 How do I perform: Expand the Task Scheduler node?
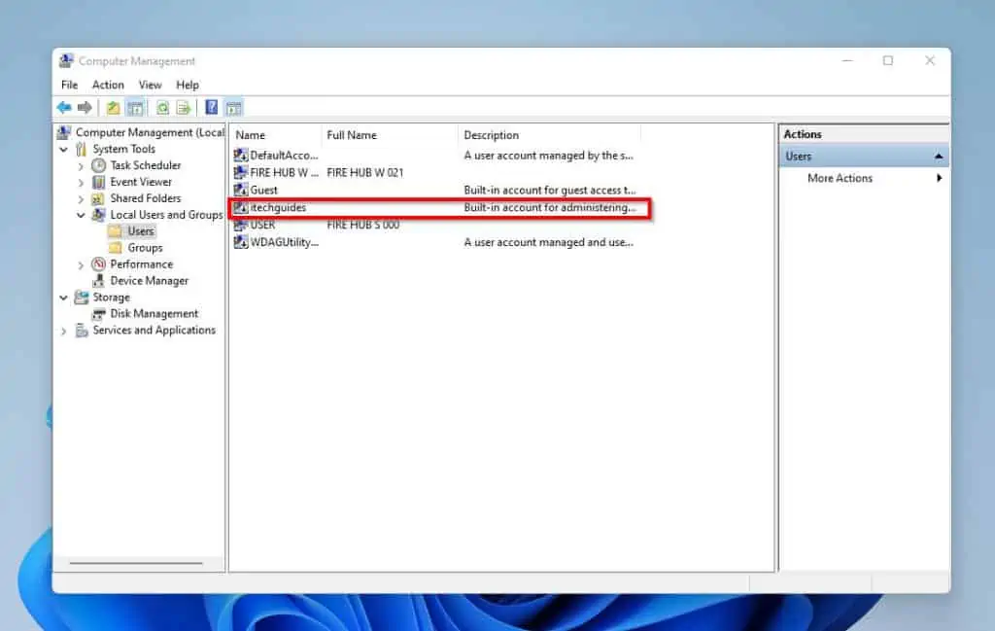pyautogui.click(x=83, y=165)
